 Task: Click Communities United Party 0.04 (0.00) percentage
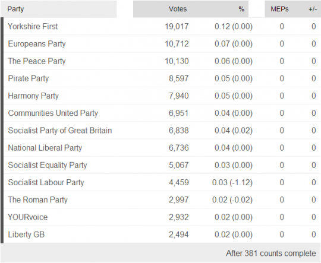click(234, 113)
